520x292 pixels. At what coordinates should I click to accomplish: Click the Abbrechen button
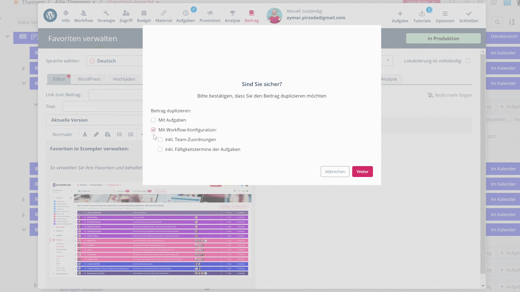tap(335, 172)
